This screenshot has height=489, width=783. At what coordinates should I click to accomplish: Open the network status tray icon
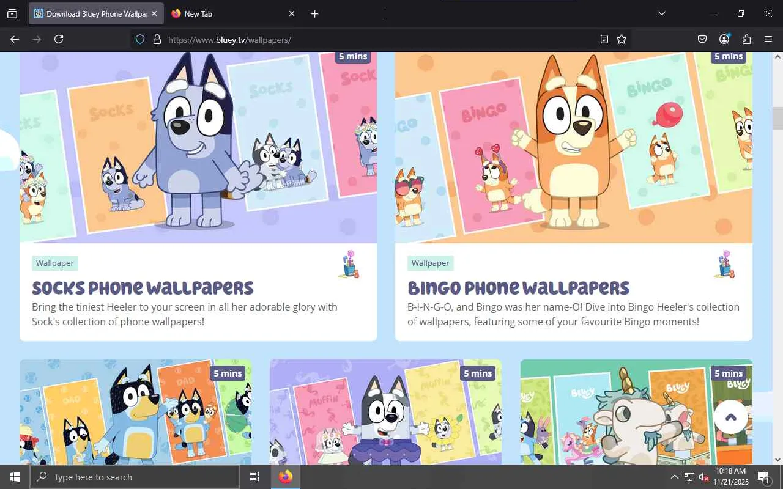[689, 477]
